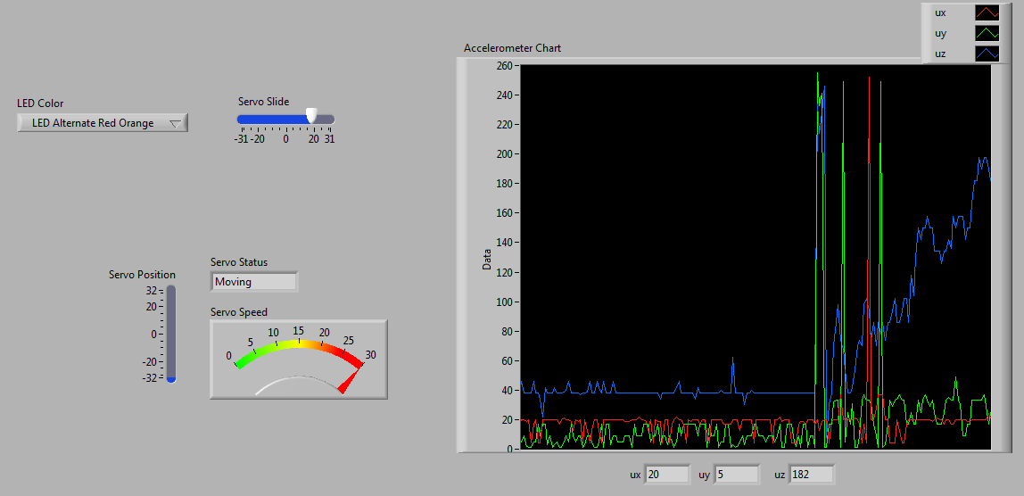Click the uy numeric indicator showing 5
Viewport: 1024px width, 496px height.
point(737,475)
